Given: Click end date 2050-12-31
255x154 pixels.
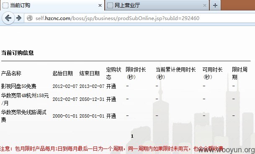Looking at the screenshot, I should [x=92, y=99].
